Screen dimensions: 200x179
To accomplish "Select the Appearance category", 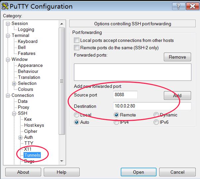I will click(30, 66).
